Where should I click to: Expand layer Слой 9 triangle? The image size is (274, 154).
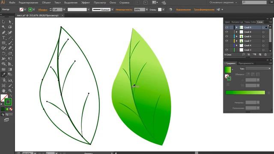237,27
